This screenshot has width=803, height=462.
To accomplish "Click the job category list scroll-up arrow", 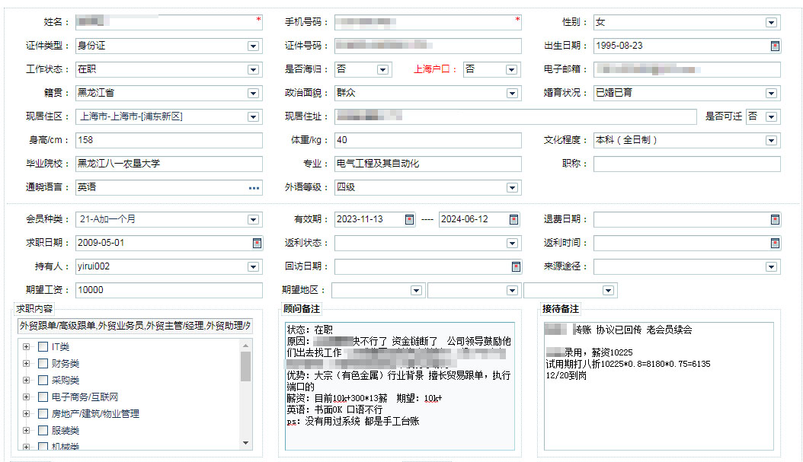I will point(246,346).
